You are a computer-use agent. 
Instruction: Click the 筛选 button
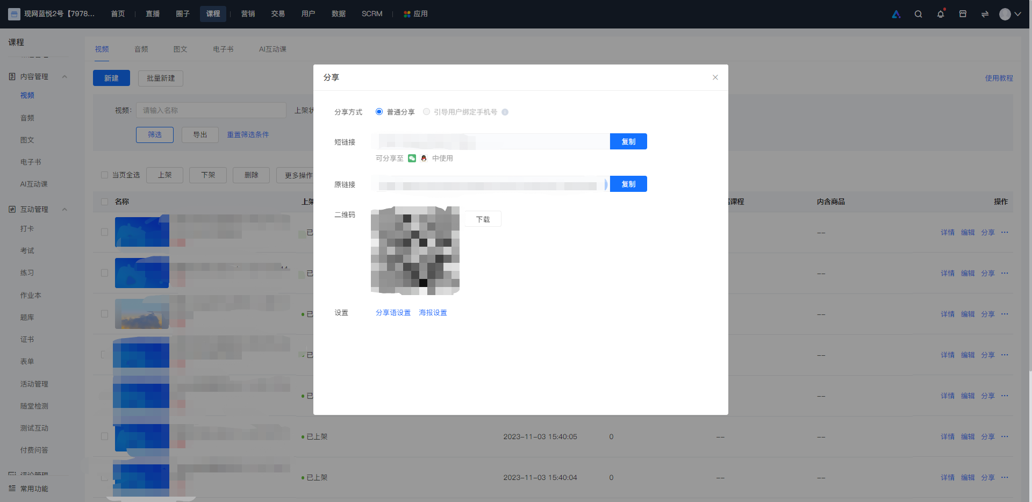(155, 134)
